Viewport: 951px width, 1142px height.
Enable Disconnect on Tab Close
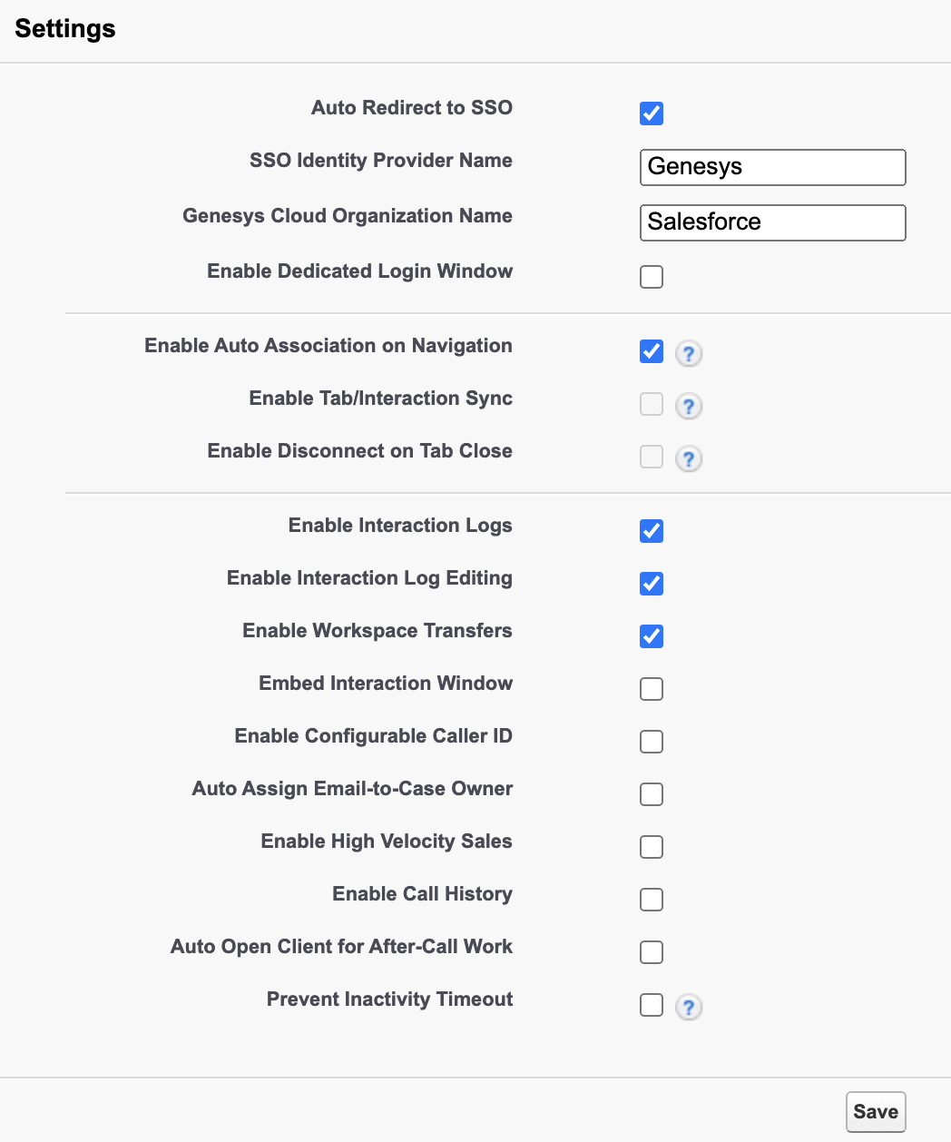[652, 457]
